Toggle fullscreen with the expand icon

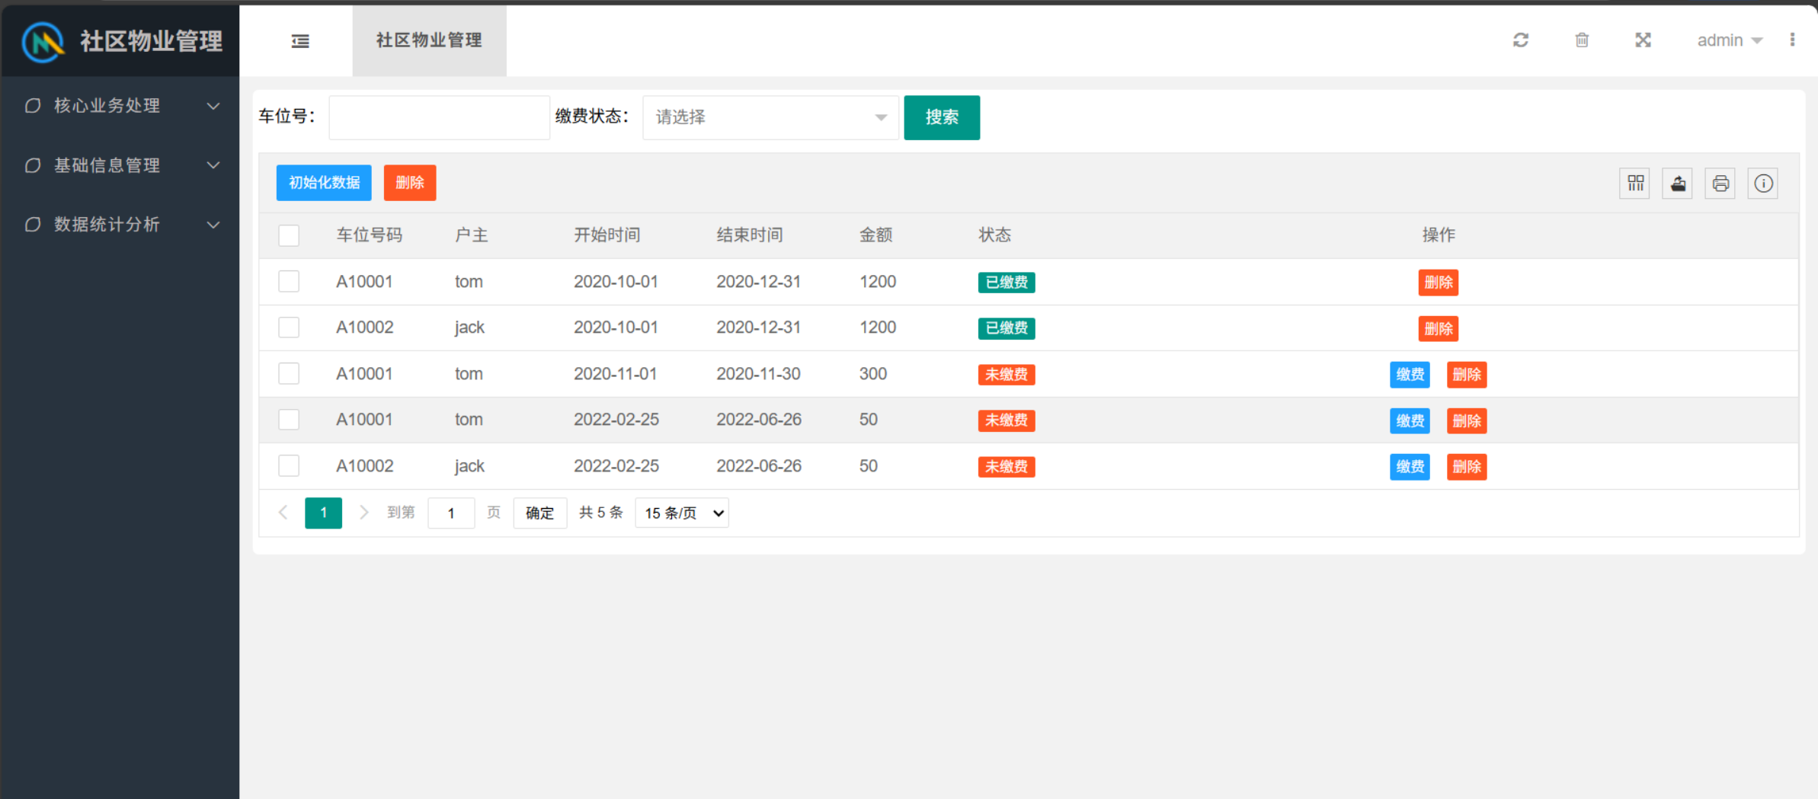pyautogui.click(x=1643, y=40)
